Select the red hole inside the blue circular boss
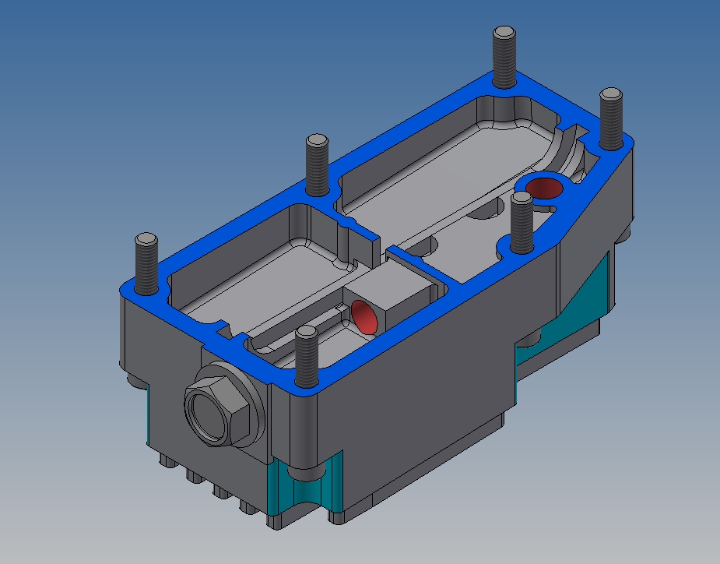Screen dimensions: 720x564 click(x=544, y=189)
